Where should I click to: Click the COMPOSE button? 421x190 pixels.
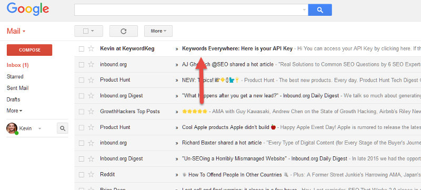click(29, 50)
